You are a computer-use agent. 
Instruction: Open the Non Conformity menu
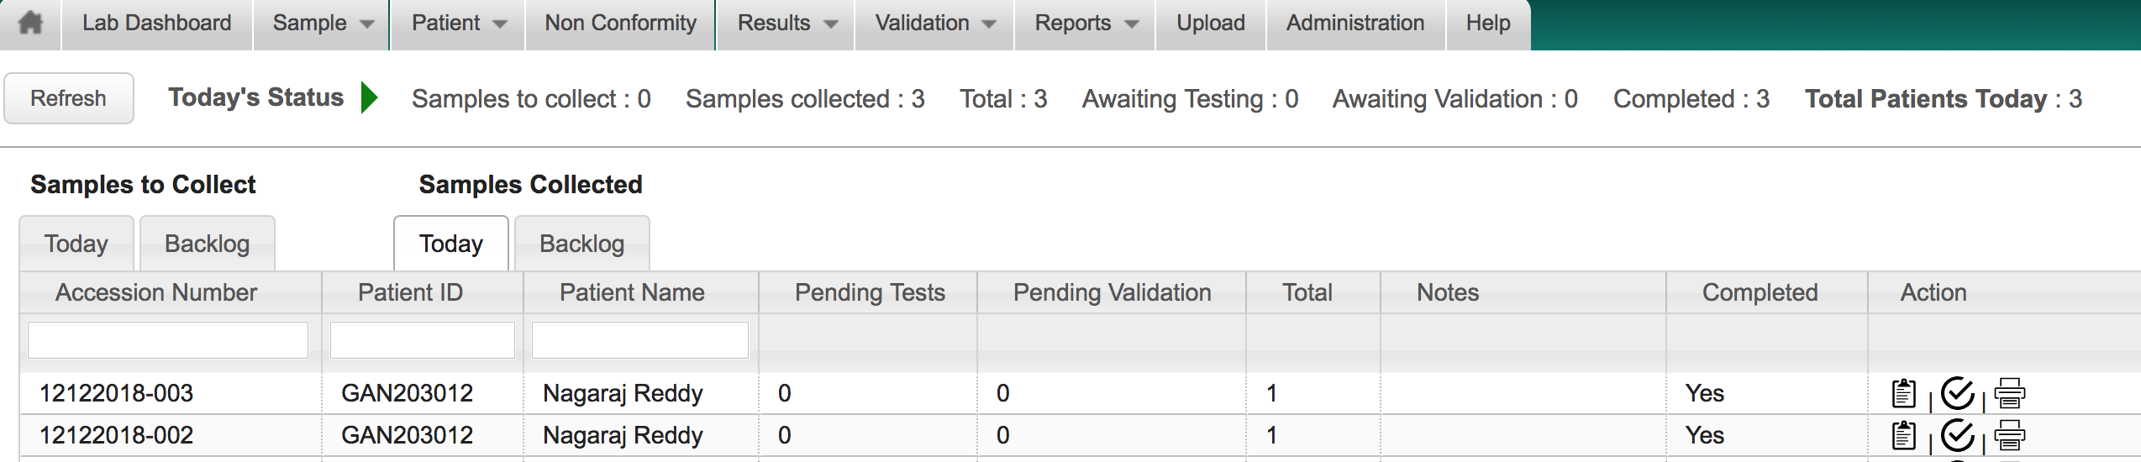coord(621,24)
